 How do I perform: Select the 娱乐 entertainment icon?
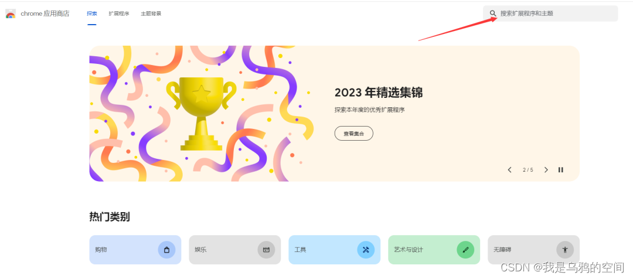click(267, 250)
